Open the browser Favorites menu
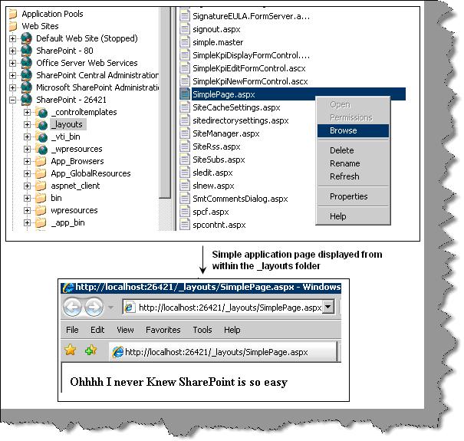This screenshot has height=441, width=464. pyautogui.click(x=163, y=330)
